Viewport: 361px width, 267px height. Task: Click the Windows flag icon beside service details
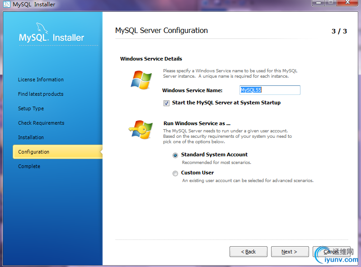(x=141, y=80)
